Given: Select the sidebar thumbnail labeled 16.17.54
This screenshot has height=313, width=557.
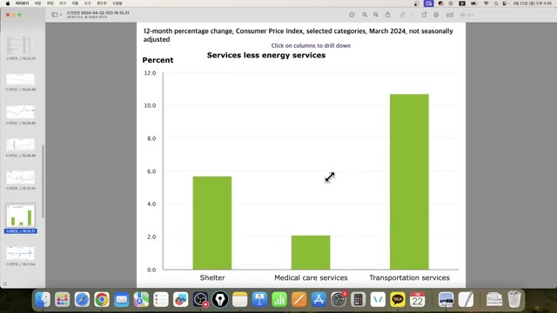Looking at the screenshot, I should click(20, 254).
